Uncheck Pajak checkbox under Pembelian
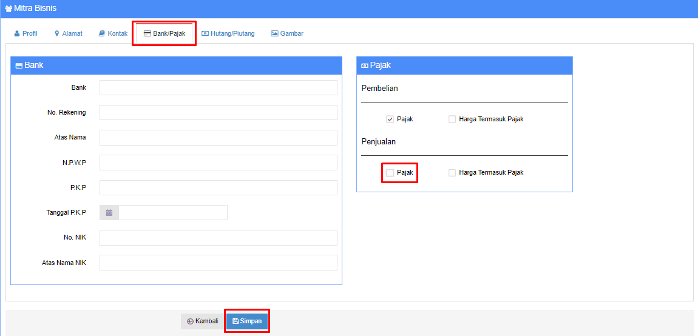This screenshot has width=698, height=336. pyautogui.click(x=390, y=119)
